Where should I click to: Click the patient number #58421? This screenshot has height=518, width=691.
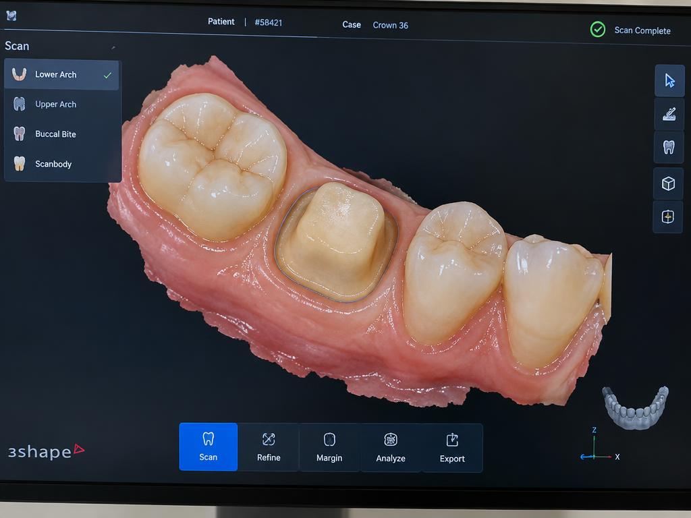[269, 22]
